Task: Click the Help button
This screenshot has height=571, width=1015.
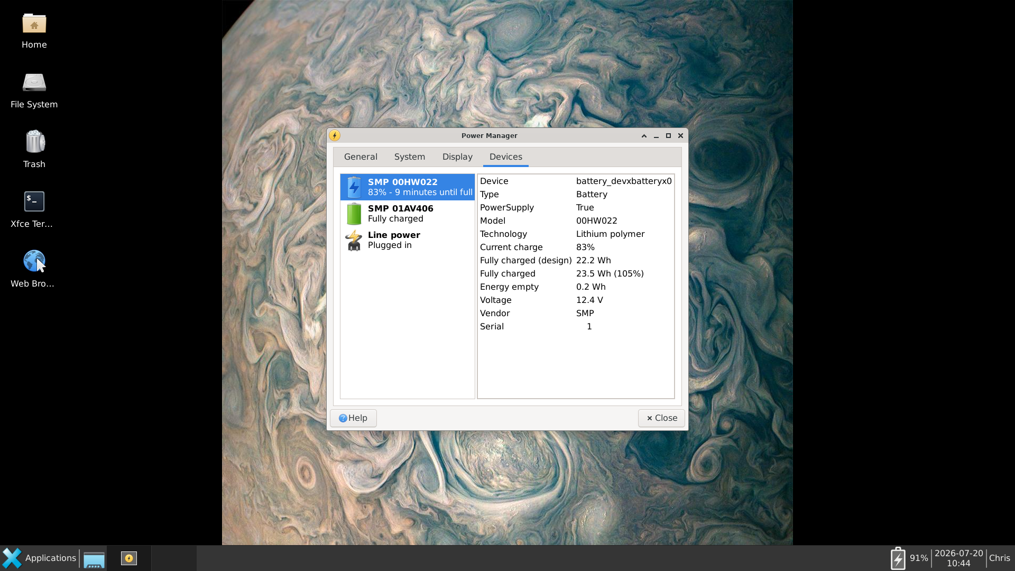Action: click(x=353, y=418)
